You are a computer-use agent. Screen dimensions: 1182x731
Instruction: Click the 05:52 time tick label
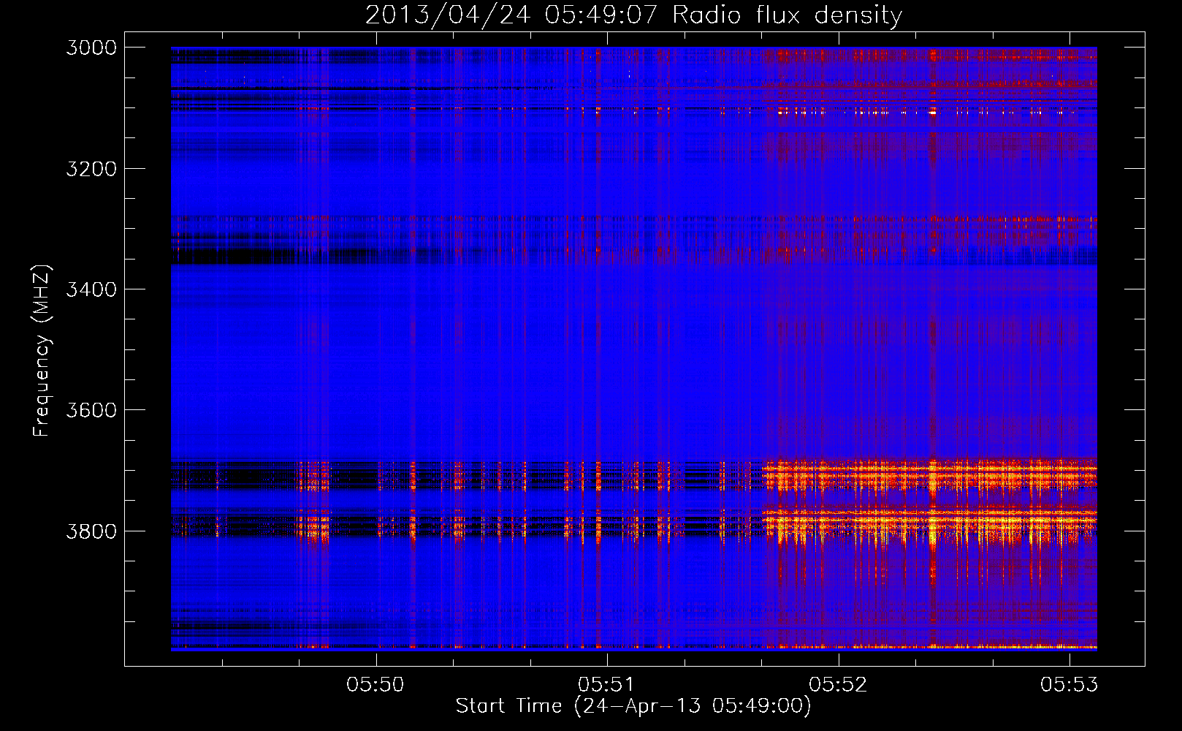[x=839, y=684]
